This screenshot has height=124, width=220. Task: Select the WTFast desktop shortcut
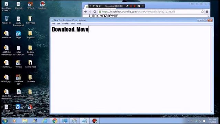[x=31, y=6]
